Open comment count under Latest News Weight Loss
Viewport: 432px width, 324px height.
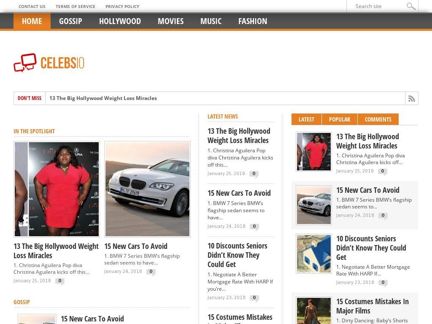click(x=254, y=174)
